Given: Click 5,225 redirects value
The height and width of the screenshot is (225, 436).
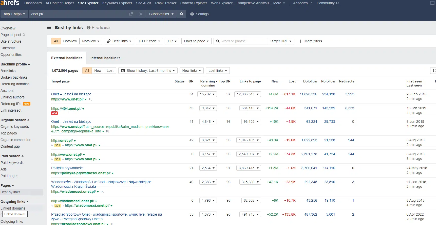Looking at the screenshot, I should pyautogui.click(x=350, y=94).
